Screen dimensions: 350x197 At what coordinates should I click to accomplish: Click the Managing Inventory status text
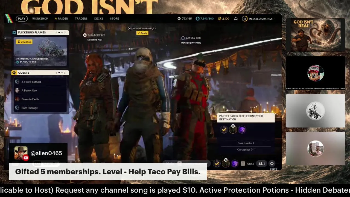tap(191, 43)
